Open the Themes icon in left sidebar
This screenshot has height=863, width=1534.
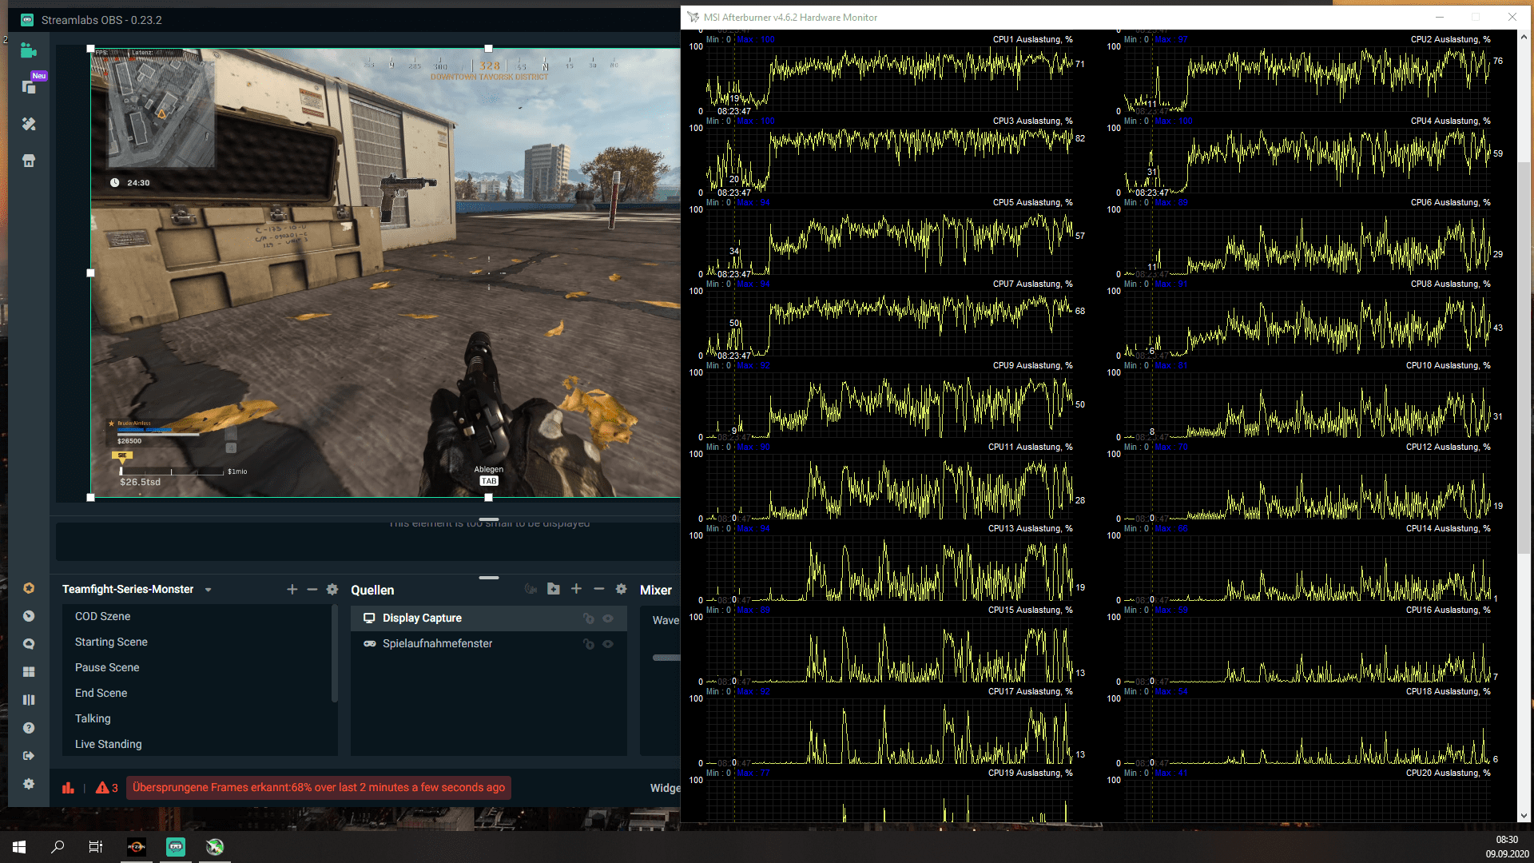tap(29, 124)
